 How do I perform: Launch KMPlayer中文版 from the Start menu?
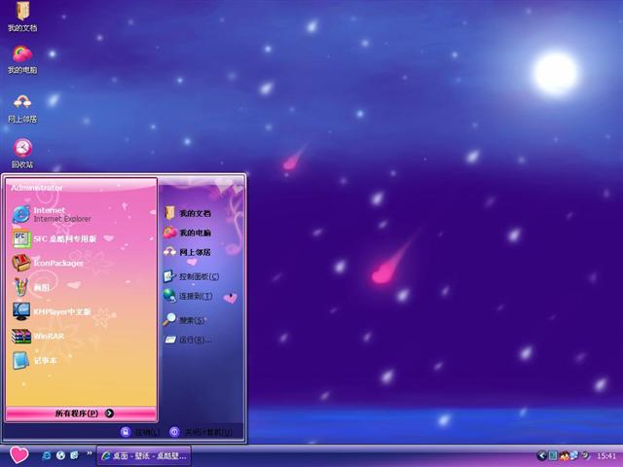pyautogui.click(x=82, y=311)
